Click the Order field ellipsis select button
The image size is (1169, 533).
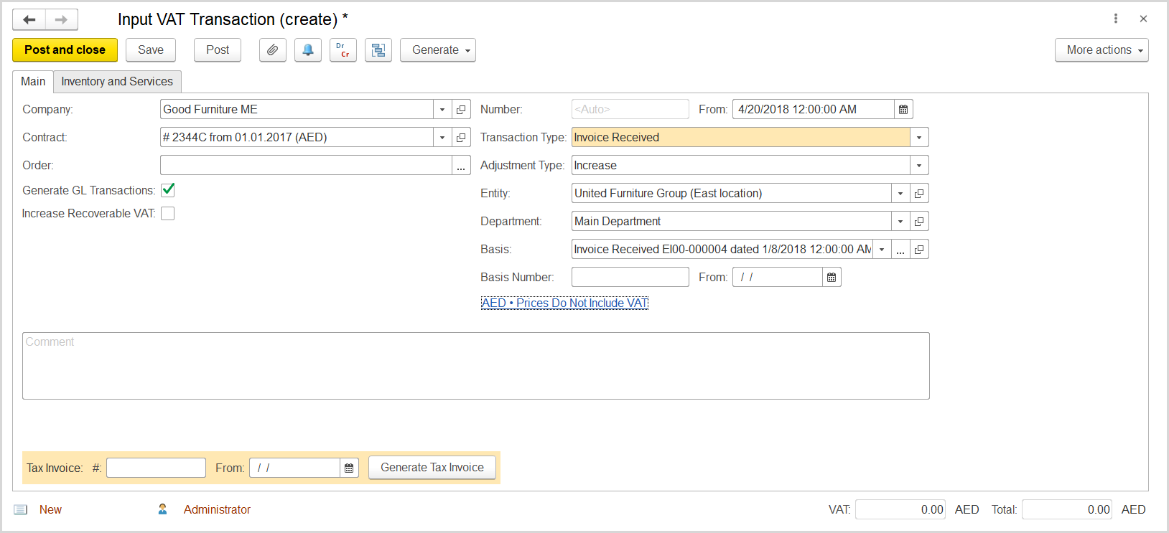click(461, 166)
